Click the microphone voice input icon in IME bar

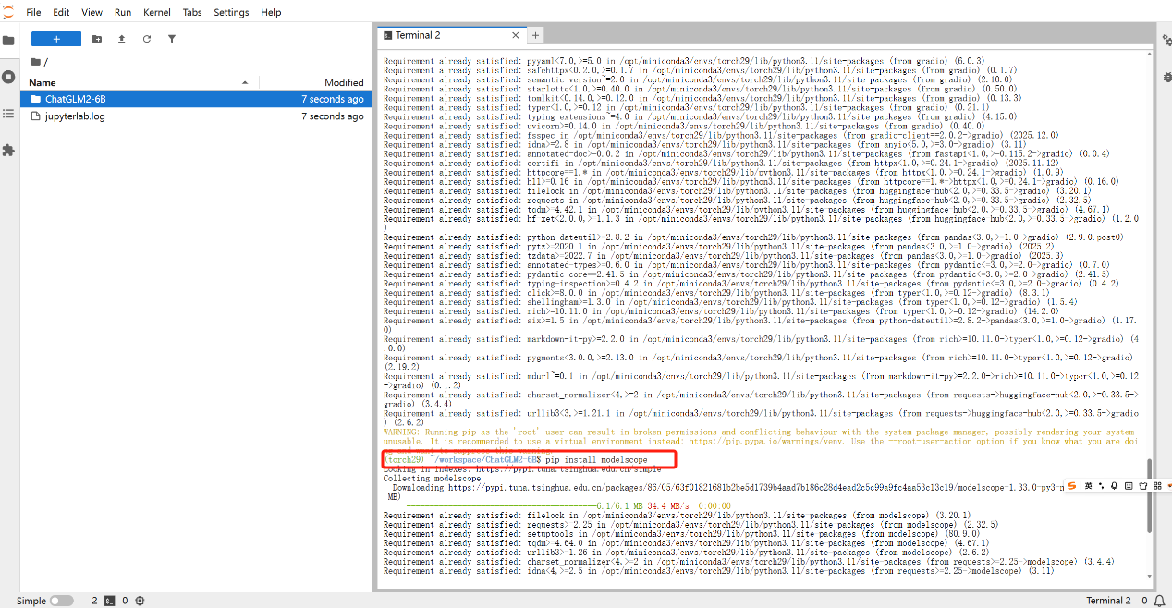pos(1114,486)
